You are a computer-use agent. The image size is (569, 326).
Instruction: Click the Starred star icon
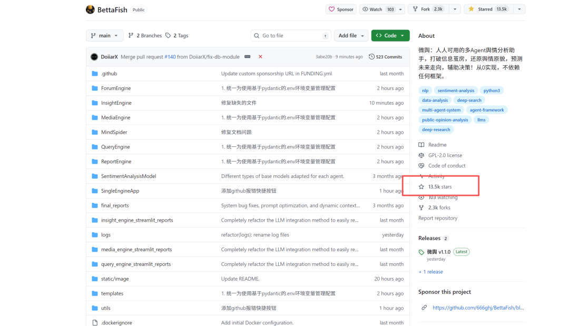472,9
